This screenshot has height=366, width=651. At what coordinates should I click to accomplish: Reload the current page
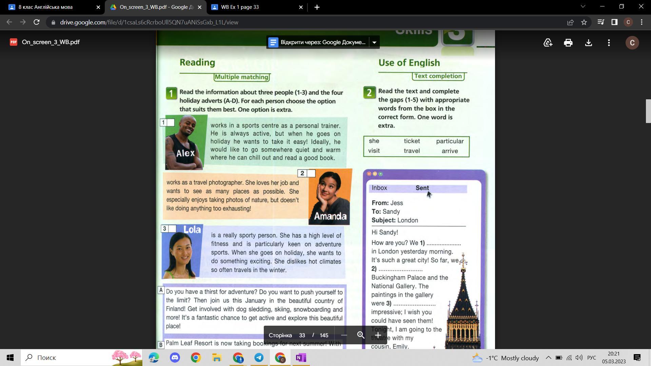(x=37, y=22)
